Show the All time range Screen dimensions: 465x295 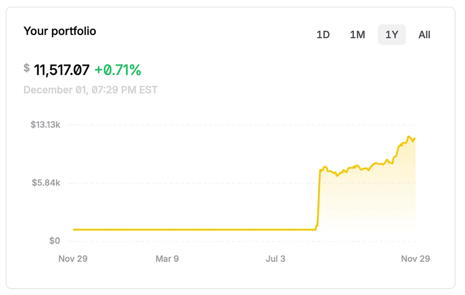click(424, 35)
